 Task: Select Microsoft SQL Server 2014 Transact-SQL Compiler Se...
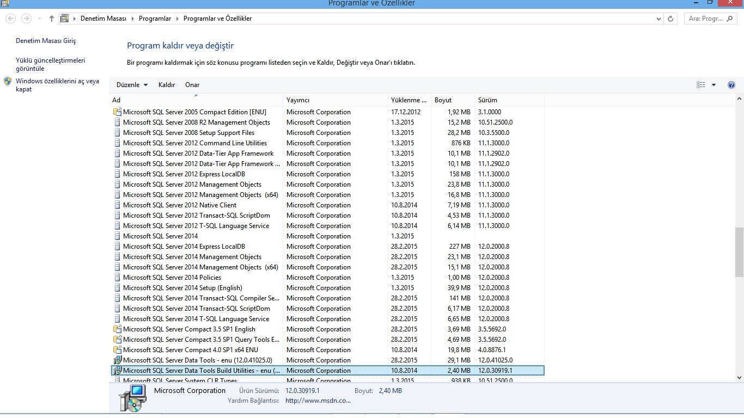(x=327, y=298)
